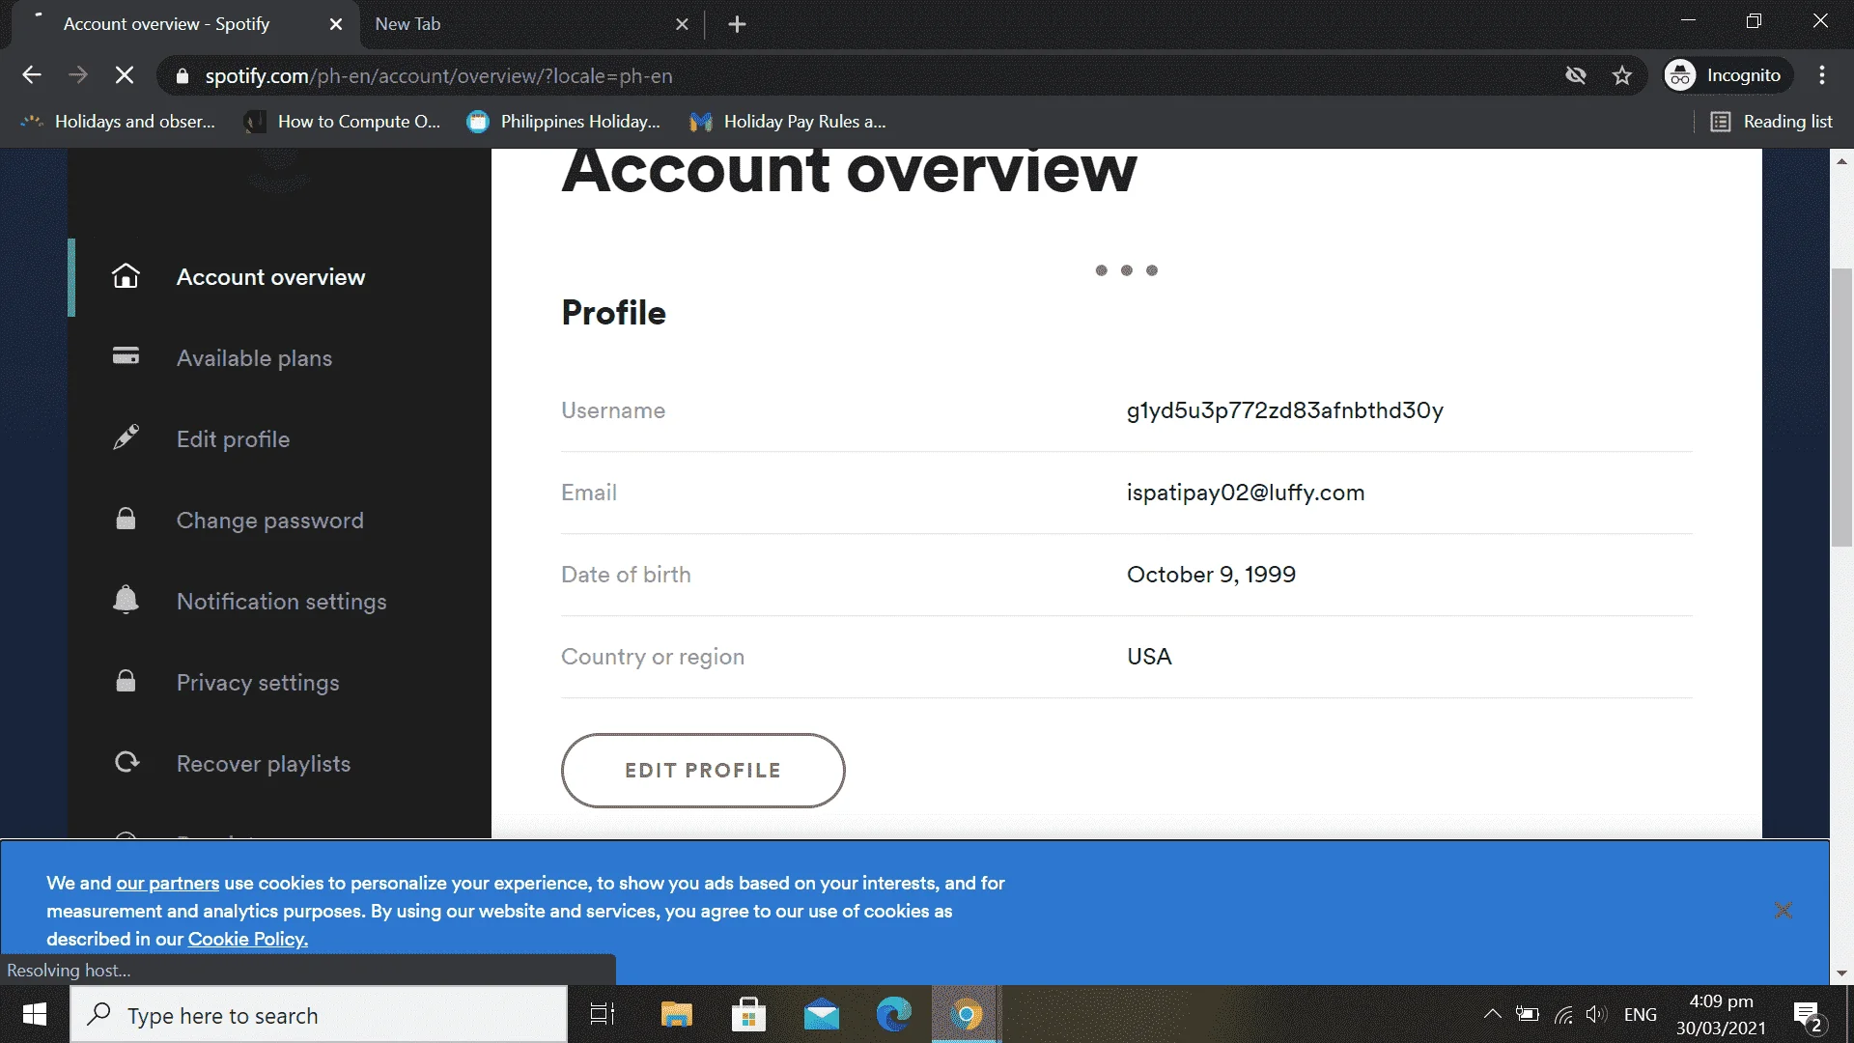The image size is (1854, 1043).
Task: Launch File Explorer from taskbar
Action: click(x=676, y=1015)
